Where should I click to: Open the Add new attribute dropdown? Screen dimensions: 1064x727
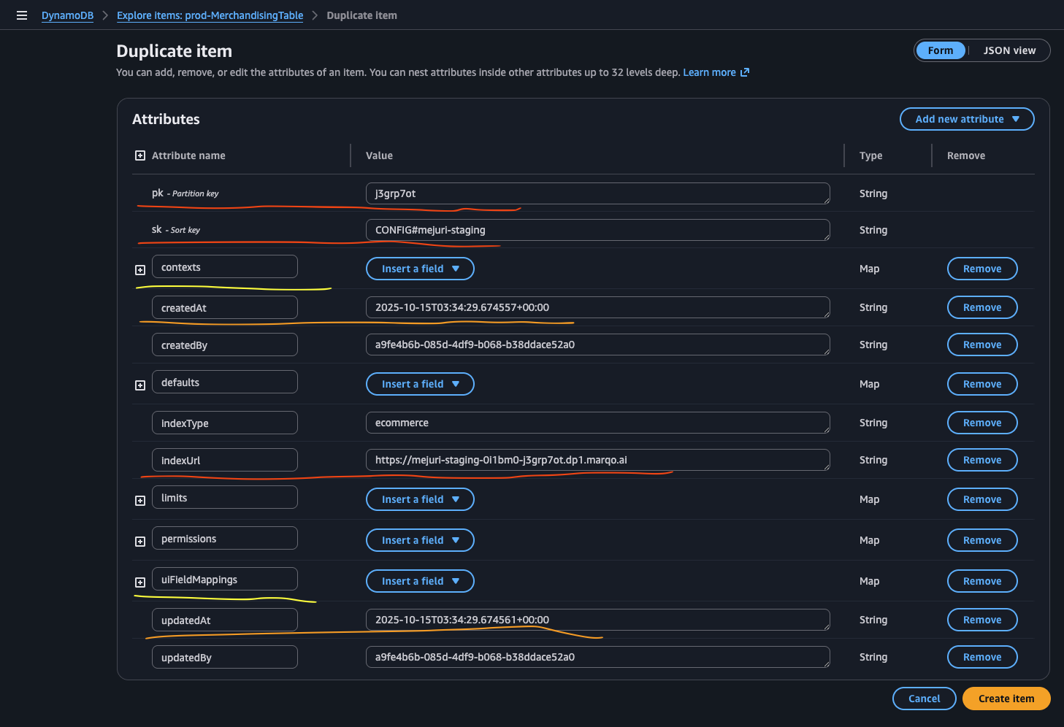966,119
